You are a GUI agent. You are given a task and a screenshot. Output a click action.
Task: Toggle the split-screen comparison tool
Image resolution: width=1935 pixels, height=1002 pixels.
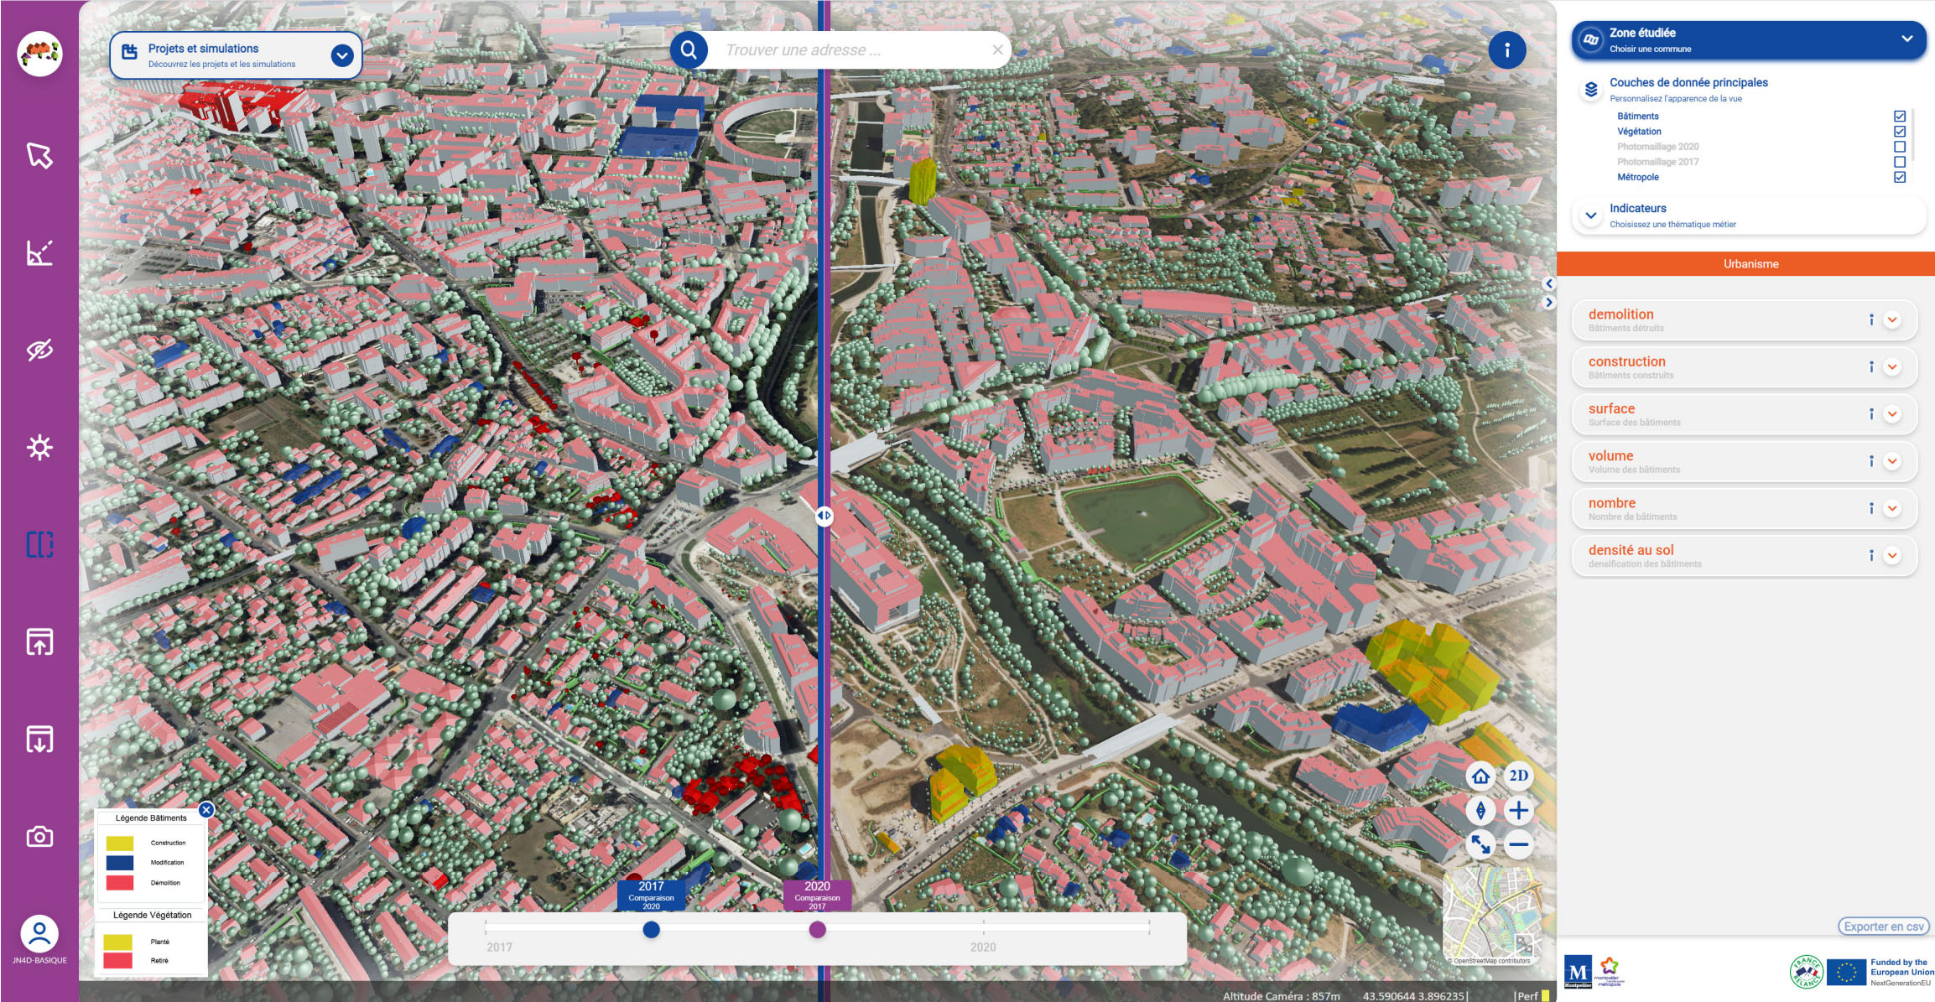point(39,544)
